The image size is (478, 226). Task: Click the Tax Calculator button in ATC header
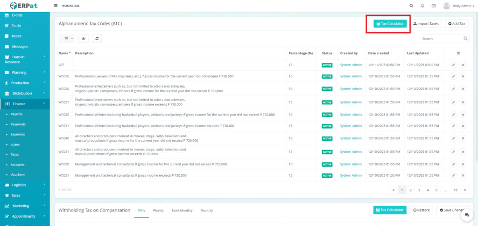click(x=390, y=23)
